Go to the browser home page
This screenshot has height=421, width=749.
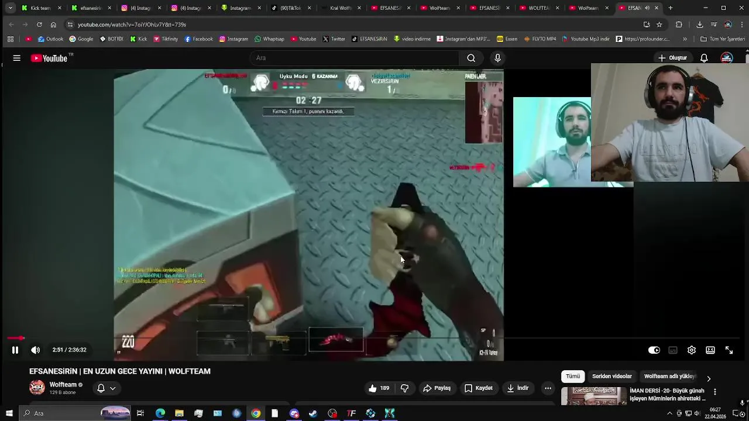click(53, 25)
